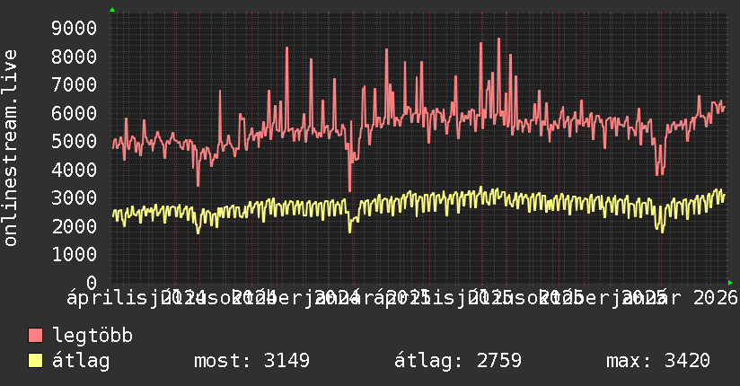Image resolution: width=740 pixels, height=386 pixels.
Task: Click the 1000 Y-axis label
Action: pos(75,254)
